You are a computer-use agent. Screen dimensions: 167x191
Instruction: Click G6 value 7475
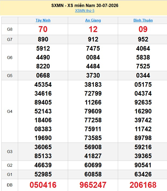(x=93, y=48)
